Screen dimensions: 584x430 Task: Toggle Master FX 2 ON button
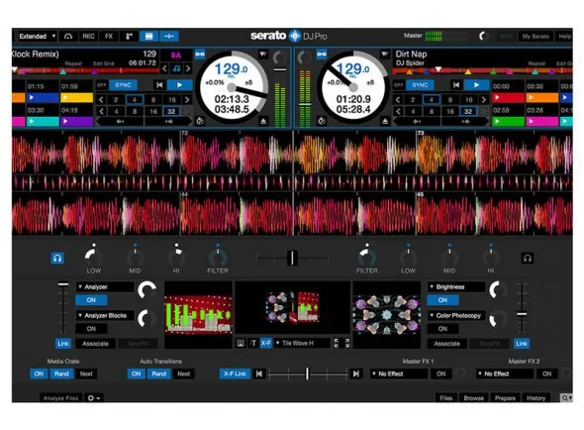(546, 374)
